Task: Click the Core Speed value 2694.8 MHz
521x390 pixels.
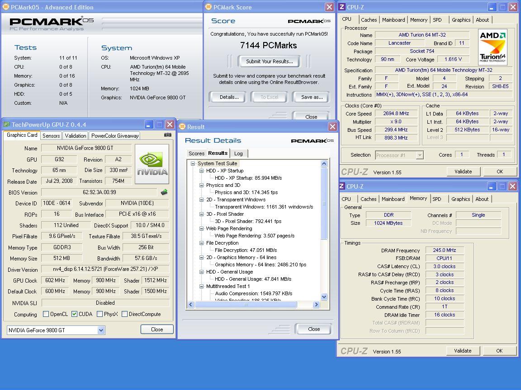Action: pyautogui.click(x=396, y=113)
